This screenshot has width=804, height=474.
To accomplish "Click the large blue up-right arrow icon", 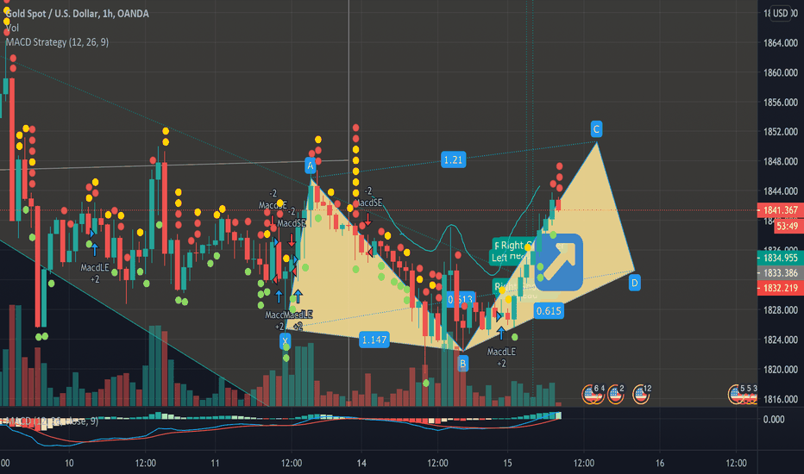I will (558, 262).
